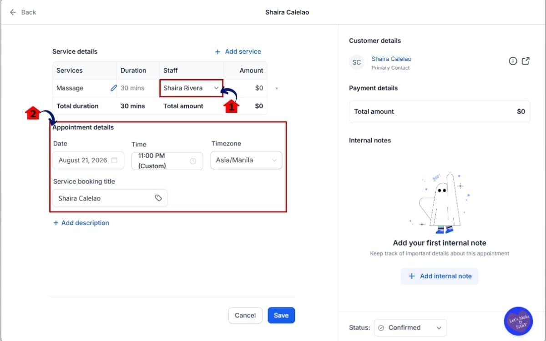Click the August 21, 2026 date field
546x341 pixels.
(88, 160)
